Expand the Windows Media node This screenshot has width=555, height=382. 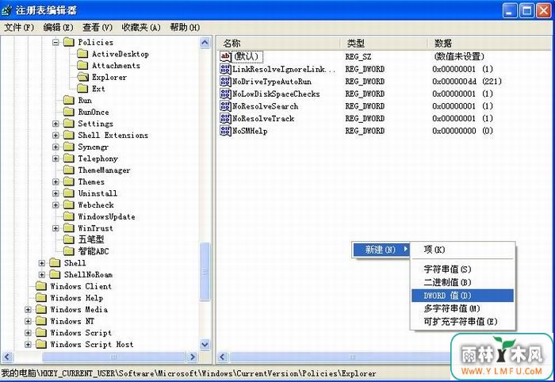tap(28, 310)
